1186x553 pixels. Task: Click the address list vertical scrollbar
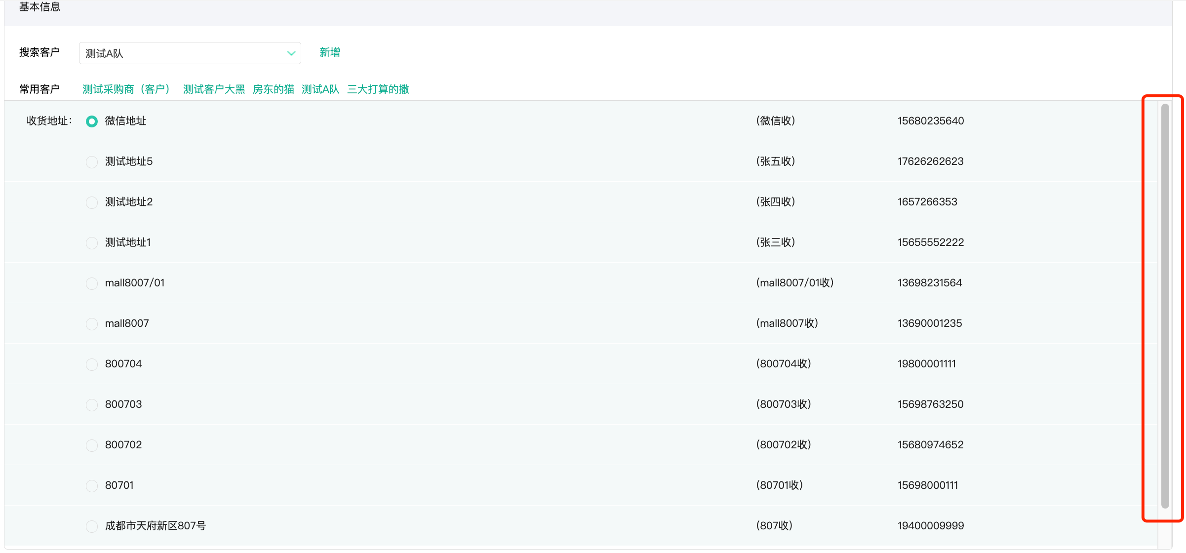pyautogui.click(x=1165, y=306)
